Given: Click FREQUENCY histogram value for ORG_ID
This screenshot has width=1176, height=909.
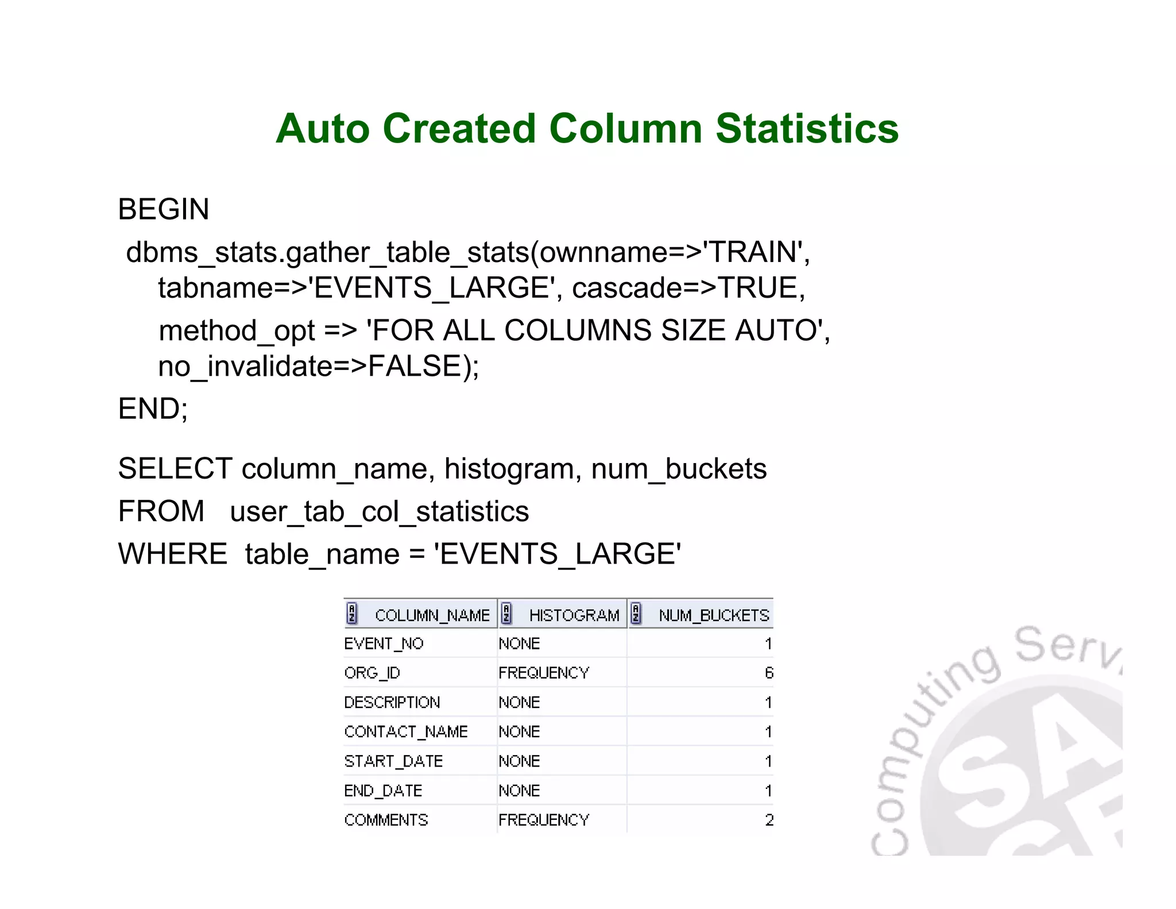Looking at the screenshot, I should [544, 673].
